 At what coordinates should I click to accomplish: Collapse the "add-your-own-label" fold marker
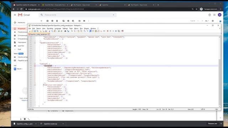pos(35,85)
